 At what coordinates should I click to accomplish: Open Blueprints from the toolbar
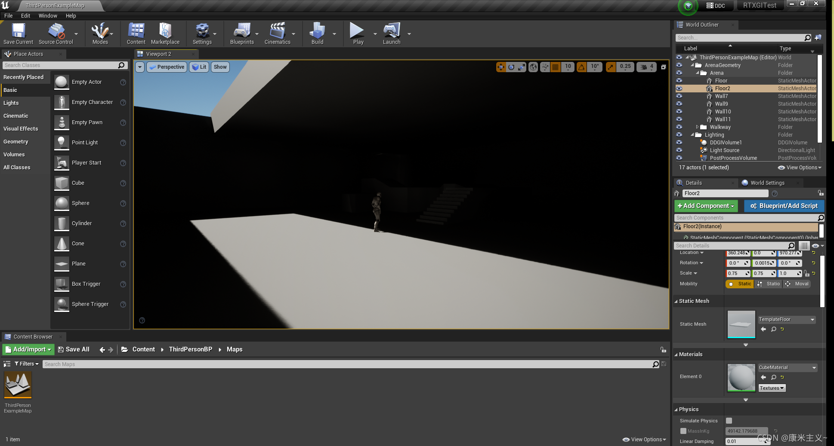pos(242,34)
